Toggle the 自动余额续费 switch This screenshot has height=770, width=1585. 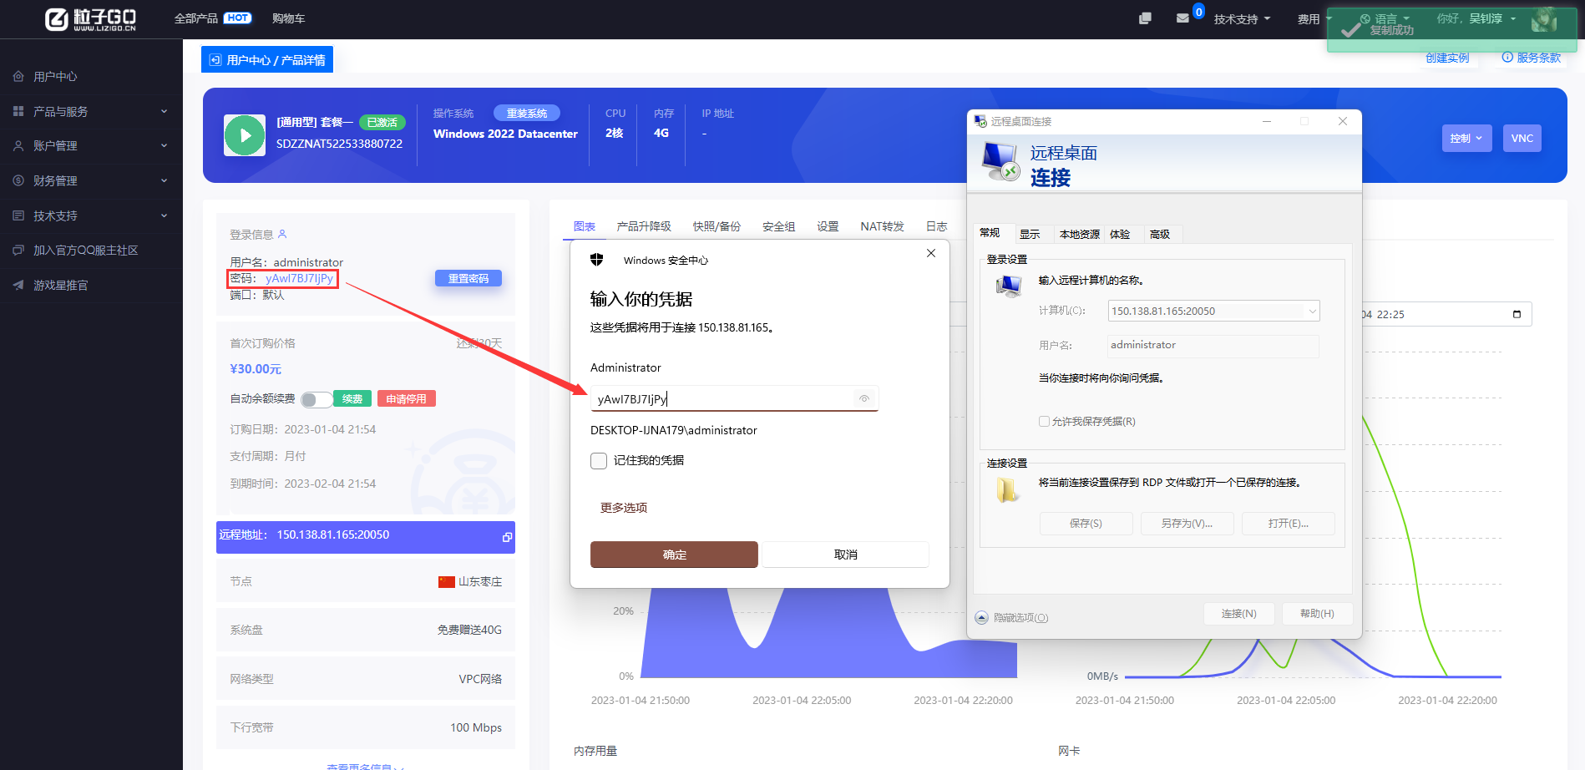coord(316,399)
